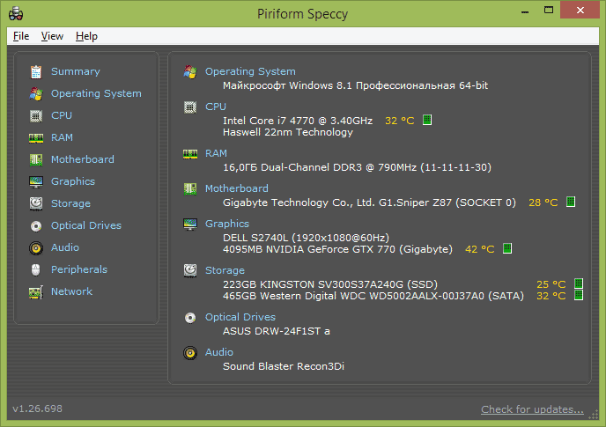
Task: Click the Kingston SSD temperature indicator icon
Action: tap(579, 283)
